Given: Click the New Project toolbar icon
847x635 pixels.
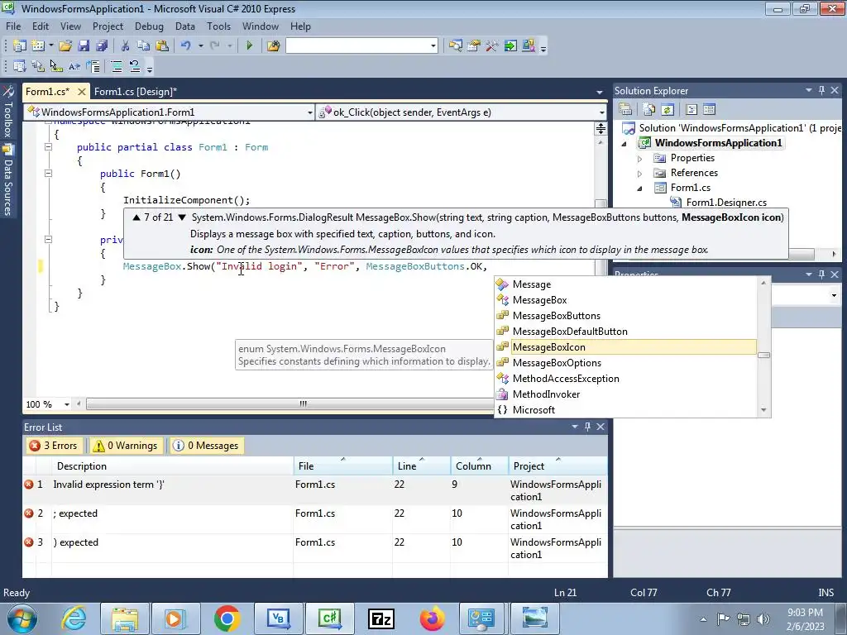Looking at the screenshot, I should [20, 46].
